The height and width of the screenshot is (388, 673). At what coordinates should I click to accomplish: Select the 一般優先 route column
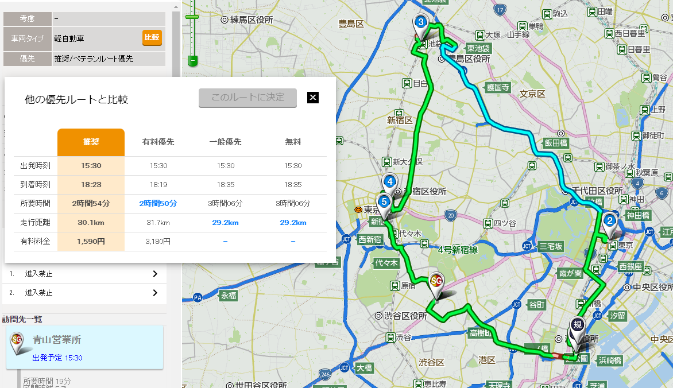pyautogui.click(x=225, y=142)
